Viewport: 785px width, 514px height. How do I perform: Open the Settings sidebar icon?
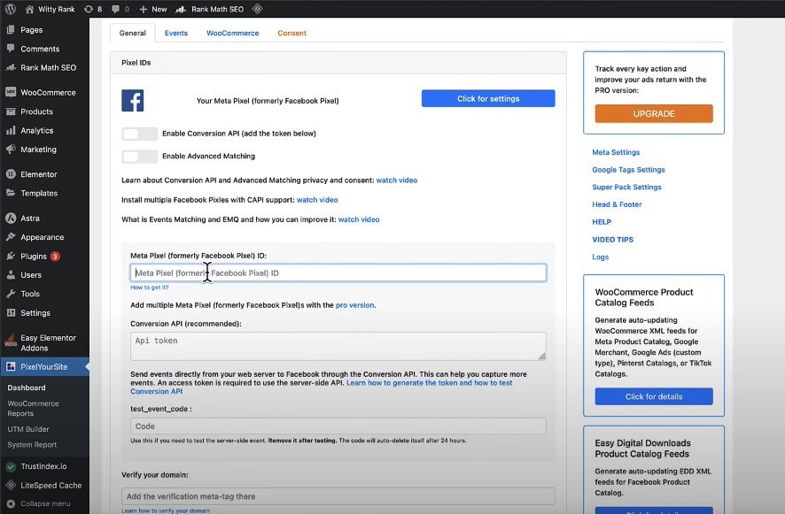click(x=11, y=312)
